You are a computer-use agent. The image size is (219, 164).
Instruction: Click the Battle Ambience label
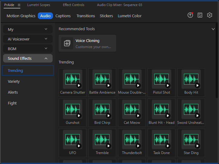pos(102,92)
